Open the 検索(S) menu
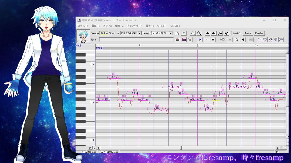This screenshot has height=163, width=291. pos(119,26)
